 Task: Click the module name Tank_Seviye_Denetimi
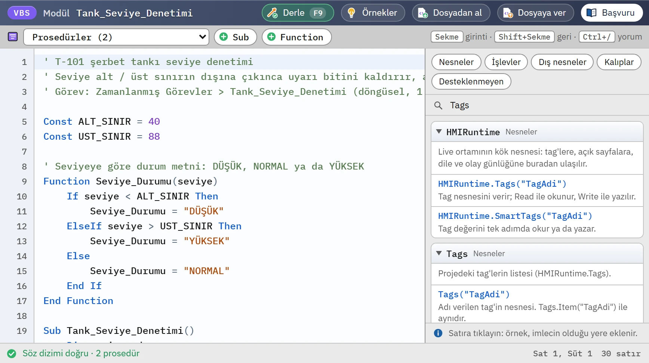[134, 13]
